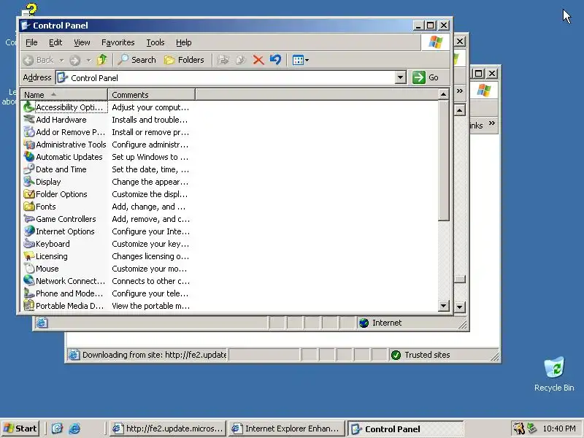Open the File menu
The height and width of the screenshot is (438, 584).
31,42
